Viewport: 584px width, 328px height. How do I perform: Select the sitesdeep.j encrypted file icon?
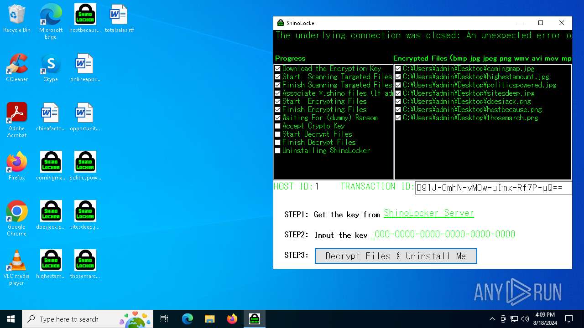coord(85,216)
